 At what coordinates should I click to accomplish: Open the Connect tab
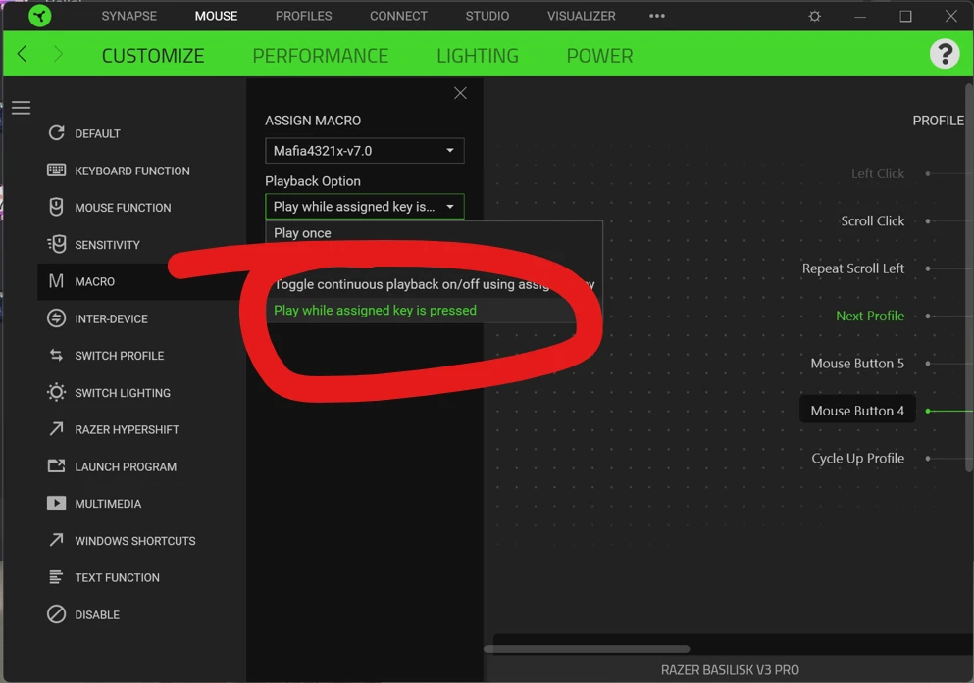[399, 16]
